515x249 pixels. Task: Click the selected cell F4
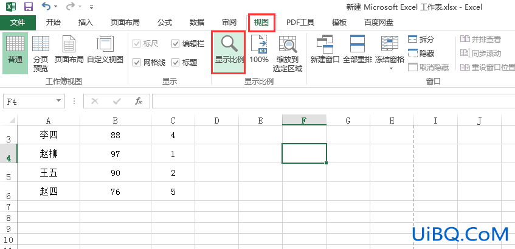coord(304,153)
